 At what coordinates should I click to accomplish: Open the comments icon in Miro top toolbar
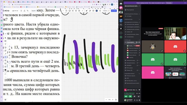93,11
